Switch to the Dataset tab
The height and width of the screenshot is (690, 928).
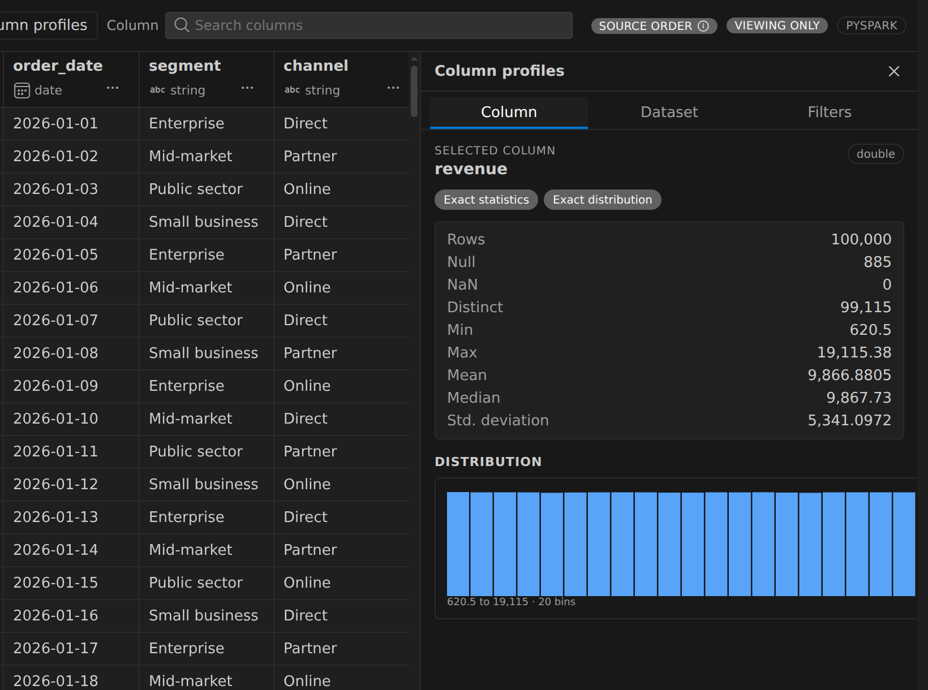tap(669, 112)
